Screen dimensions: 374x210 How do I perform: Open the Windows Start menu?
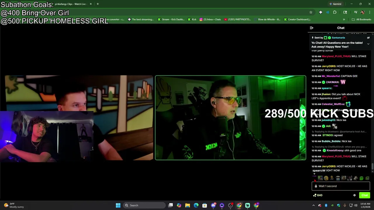pos(118,205)
